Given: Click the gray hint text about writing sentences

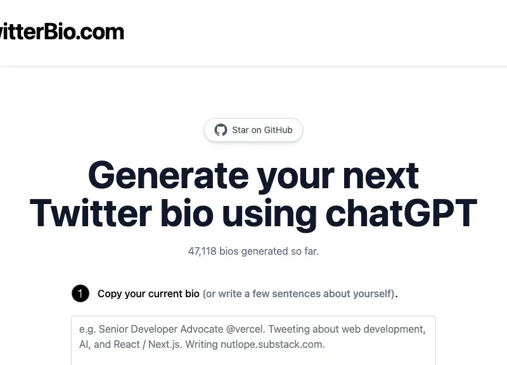Looking at the screenshot, I should (x=298, y=293).
